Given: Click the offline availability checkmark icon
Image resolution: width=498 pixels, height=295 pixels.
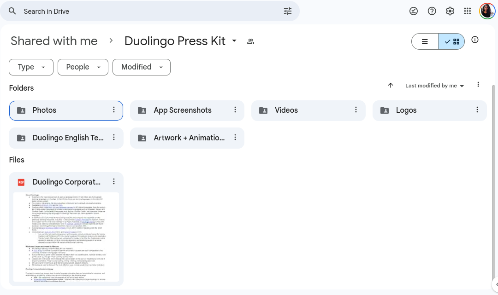Looking at the screenshot, I should (414, 11).
